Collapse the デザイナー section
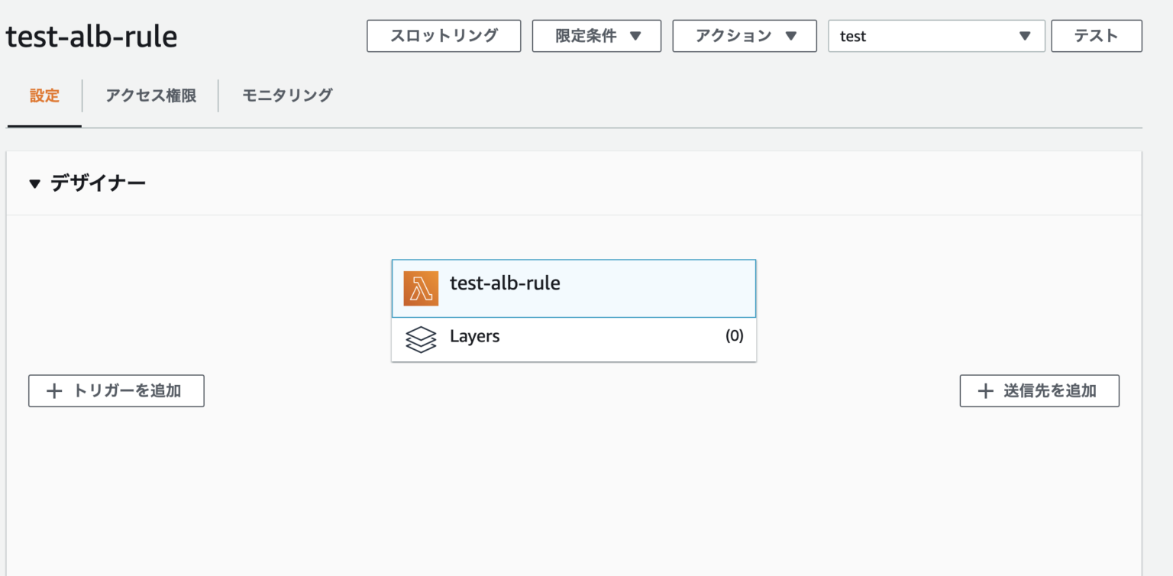 [x=34, y=183]
